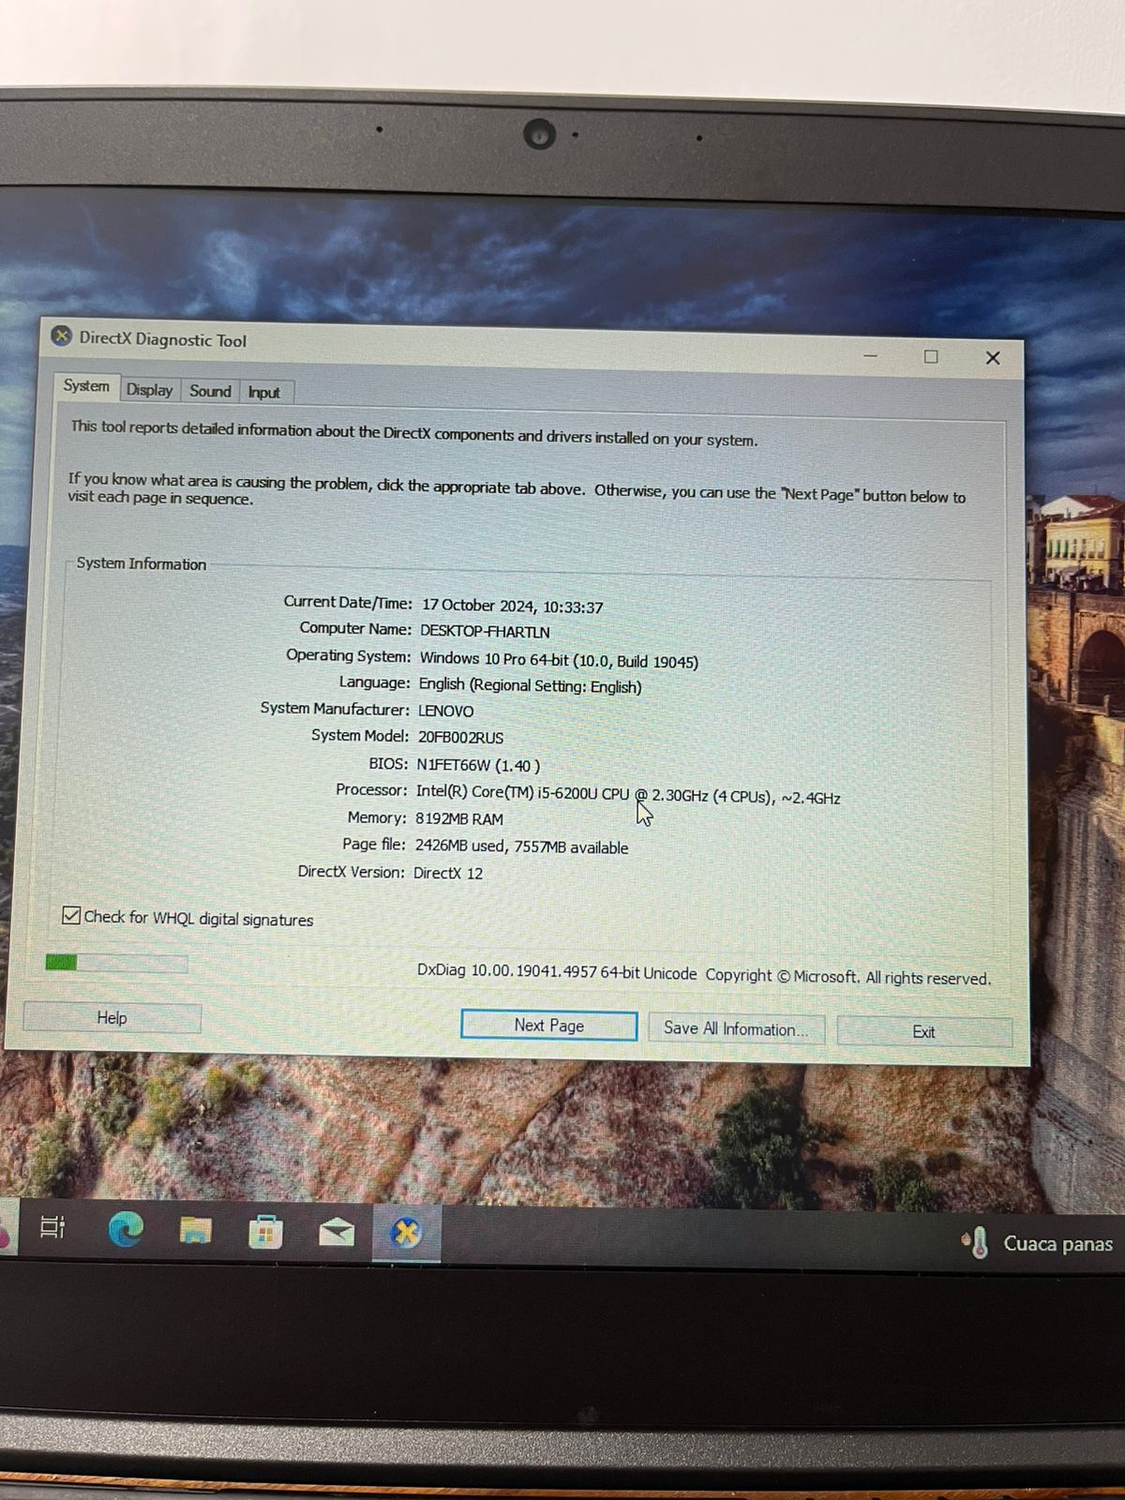Click the DirectX Diagnostic Tool title text
This screenshot has width=1125, height=1500.
(x=163, y=339)
